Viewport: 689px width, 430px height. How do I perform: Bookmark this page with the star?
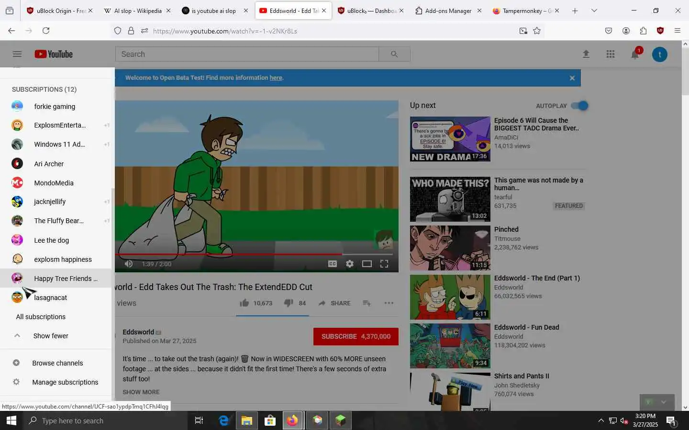[x=537, y=31]
